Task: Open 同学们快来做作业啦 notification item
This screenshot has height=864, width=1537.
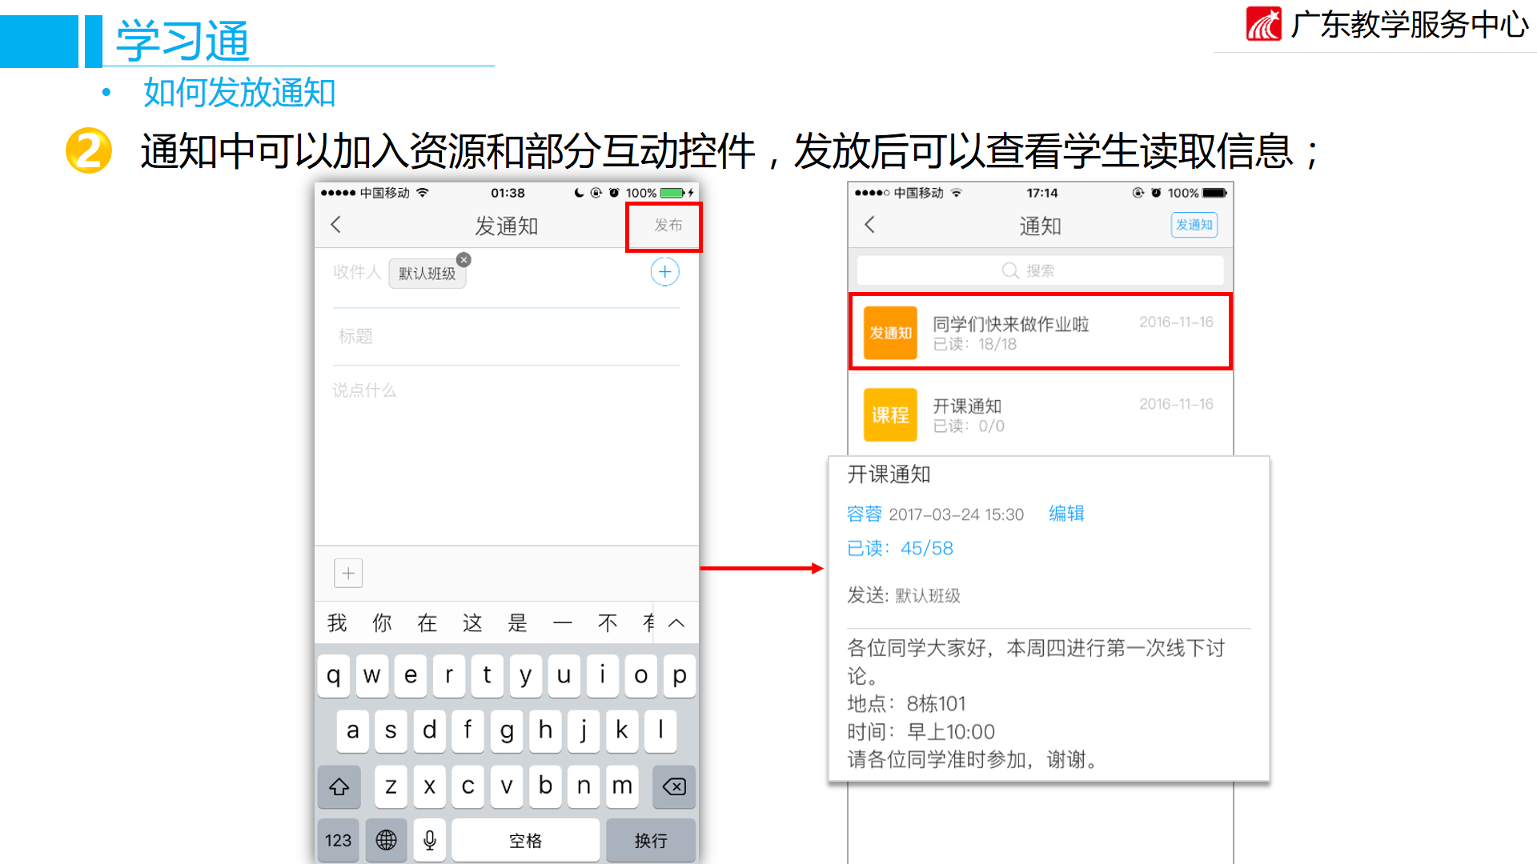Action: (x=1040, y=332)
